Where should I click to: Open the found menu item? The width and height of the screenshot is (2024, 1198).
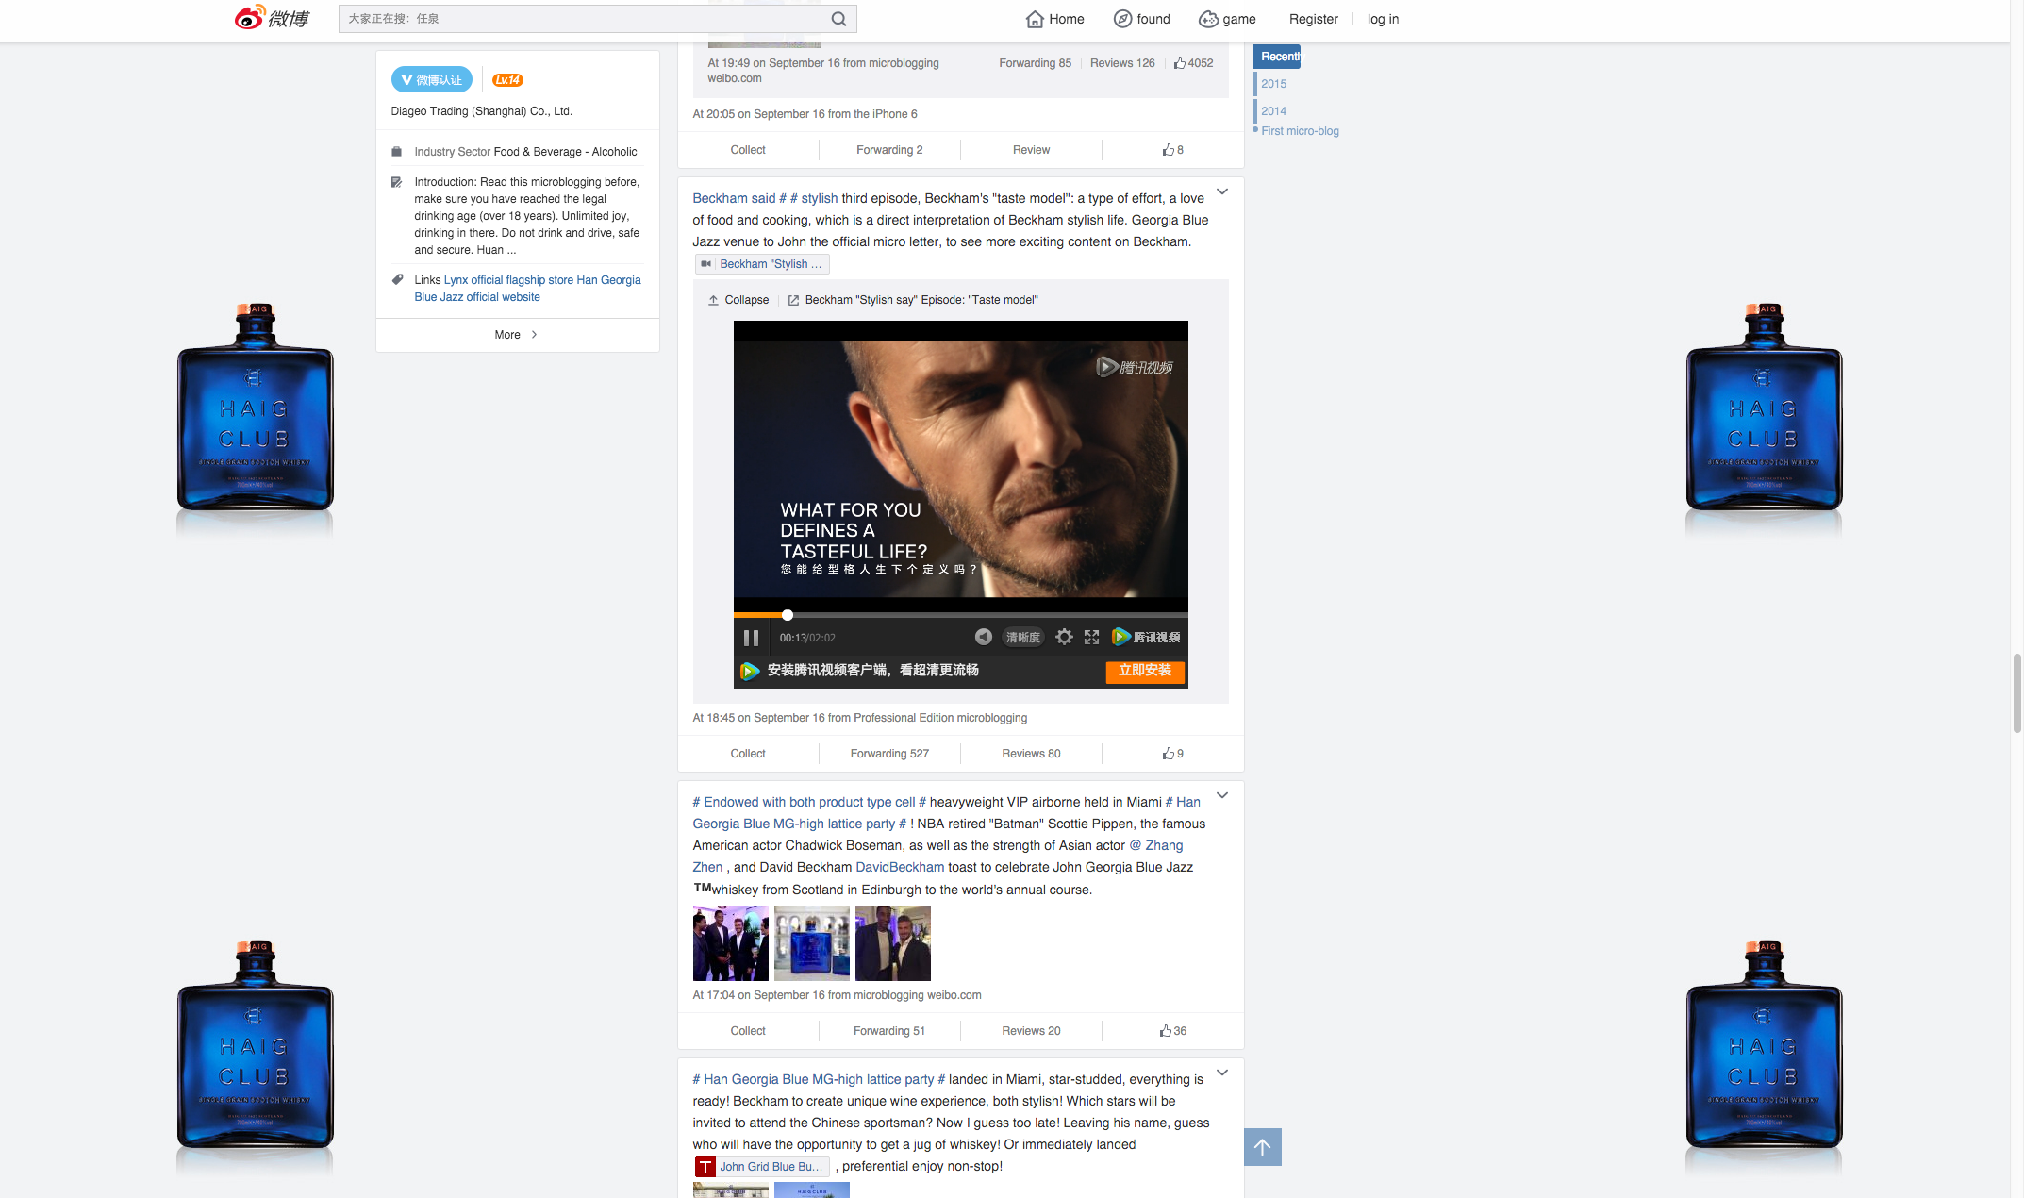pyautogui.click(x=1141, y=19)
